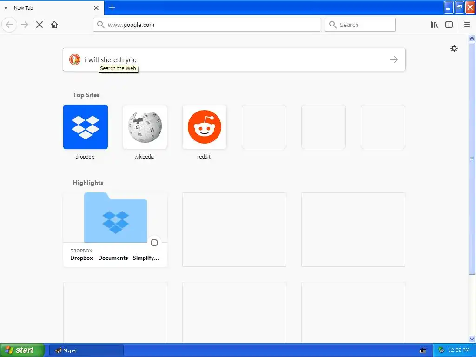
Task: Close the New Tab tab
Action: [96, 7]
